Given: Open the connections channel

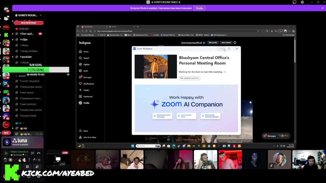Looking at the screenshot, I should click(28, 116).
